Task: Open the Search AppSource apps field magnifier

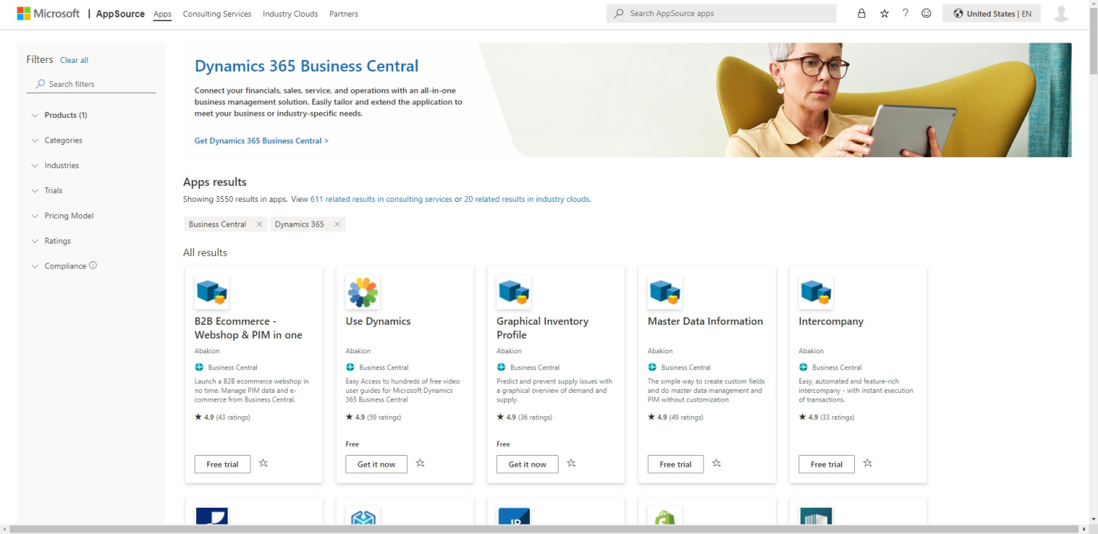Action: [x=619, y=12]
